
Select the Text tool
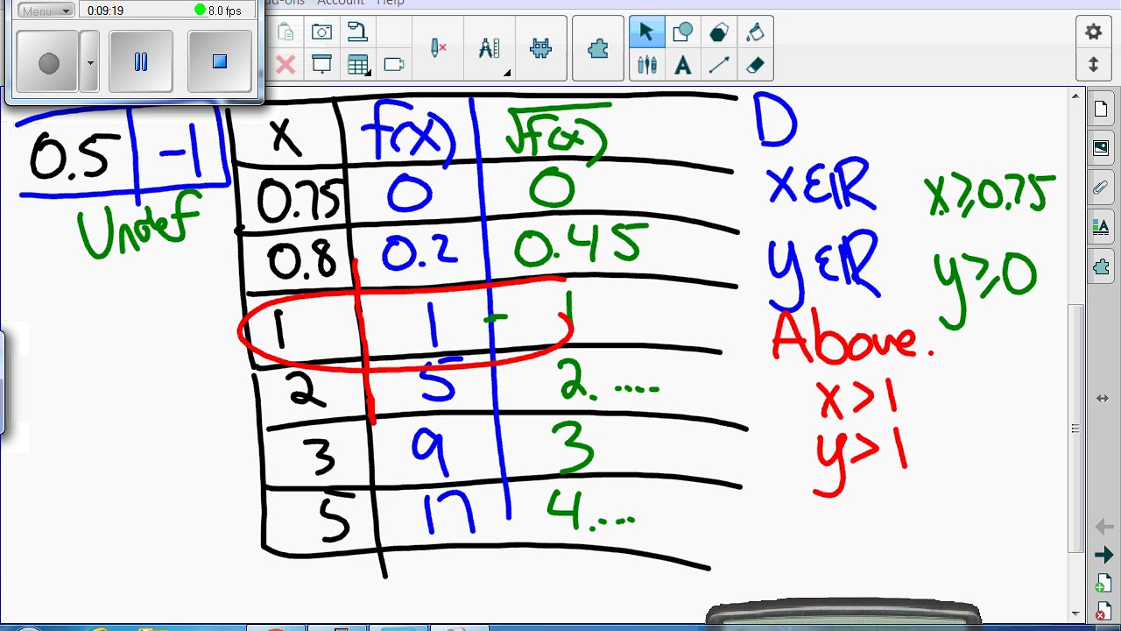coord(682,65)
